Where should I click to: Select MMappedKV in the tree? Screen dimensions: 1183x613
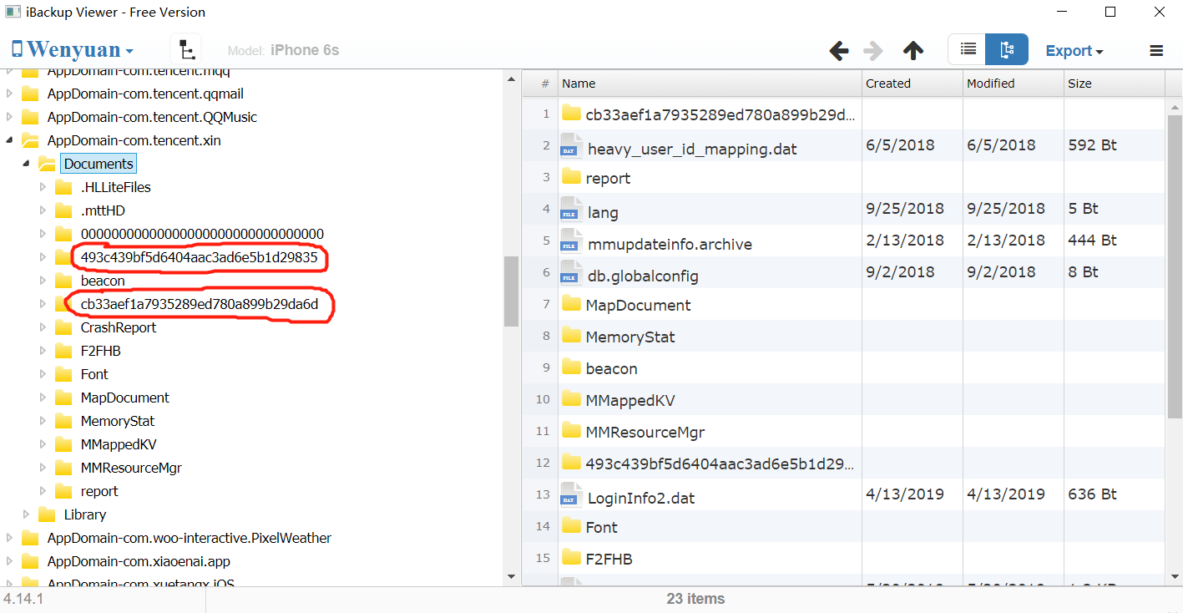(119, 444)
